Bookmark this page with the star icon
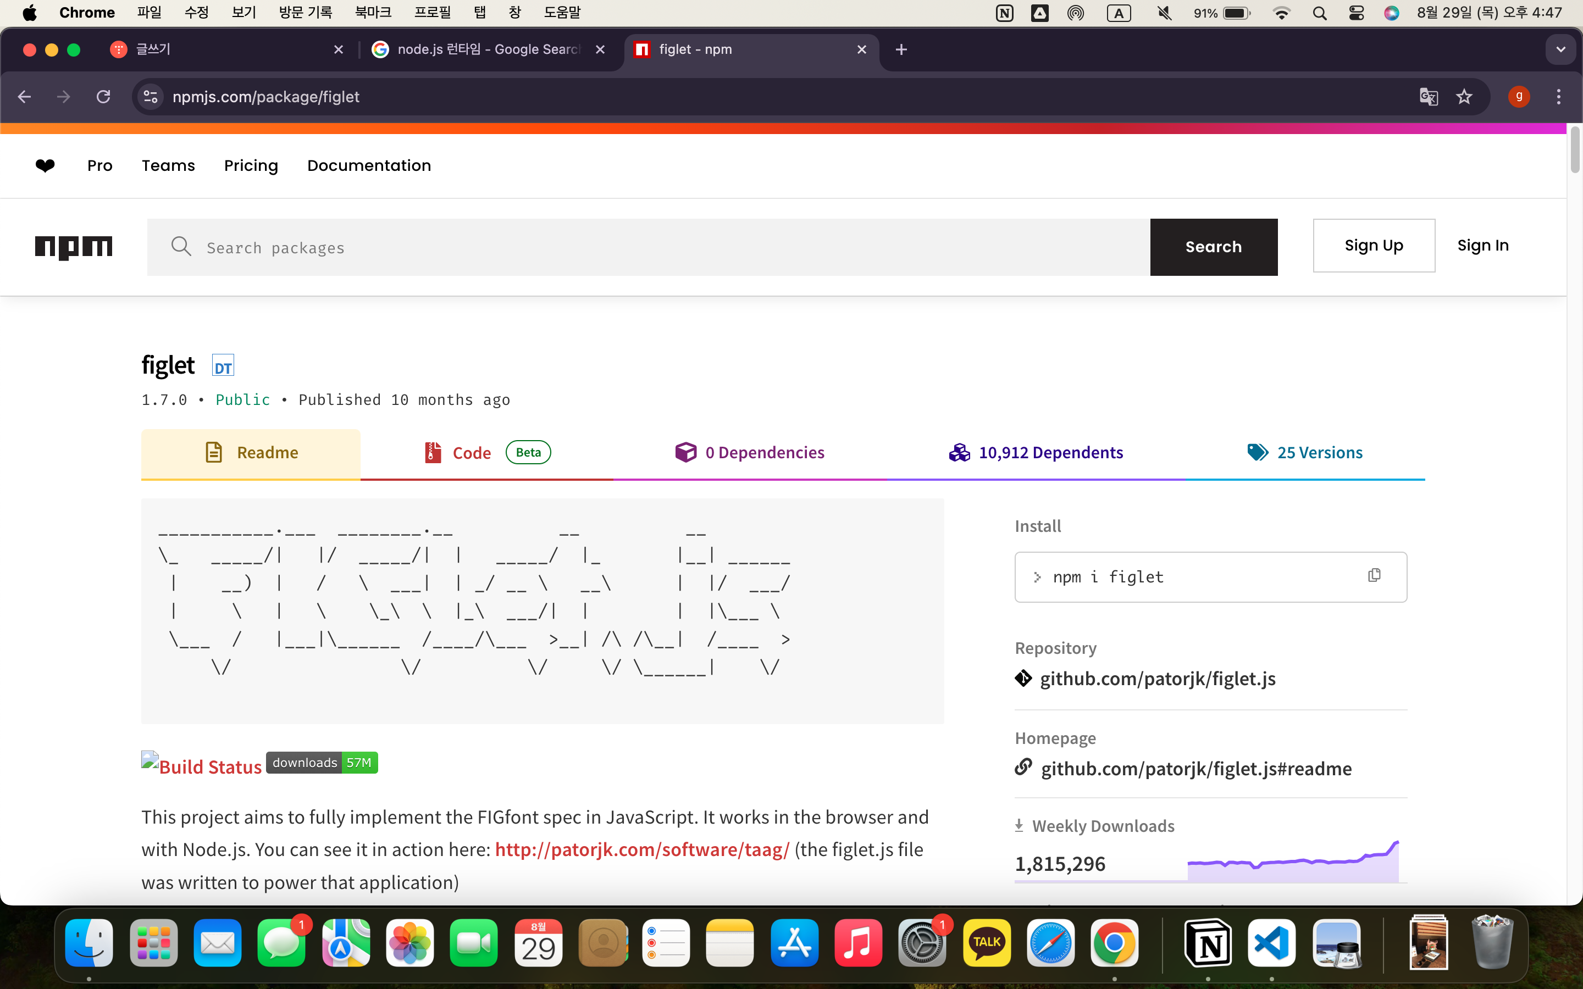 click(1464, 97)
